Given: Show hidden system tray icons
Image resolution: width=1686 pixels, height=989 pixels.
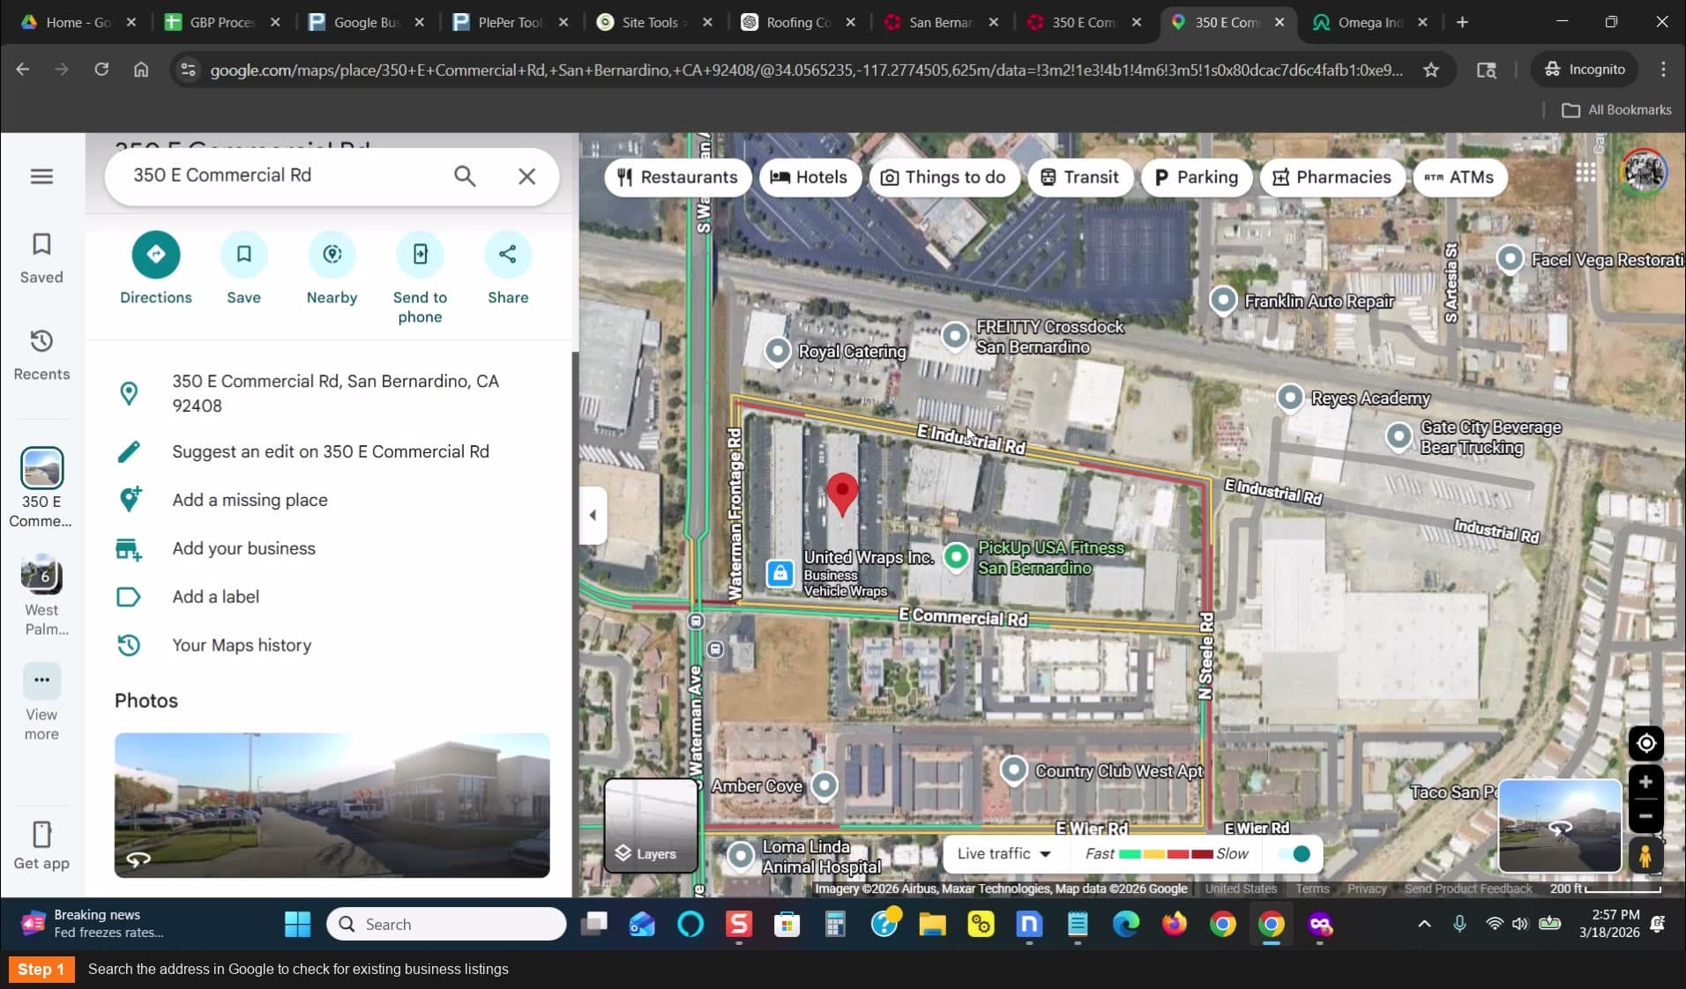Looking at the screenshot, I should [1424, 924].
